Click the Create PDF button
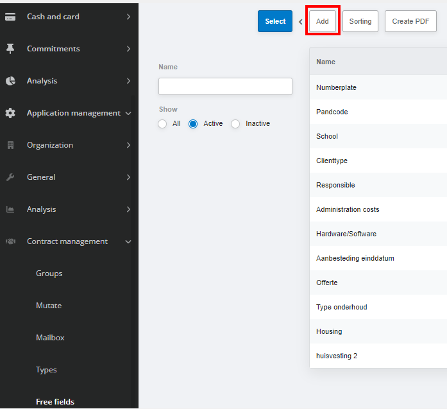The width and height of the screenshot is (447, 409). (x=410, y=21)
